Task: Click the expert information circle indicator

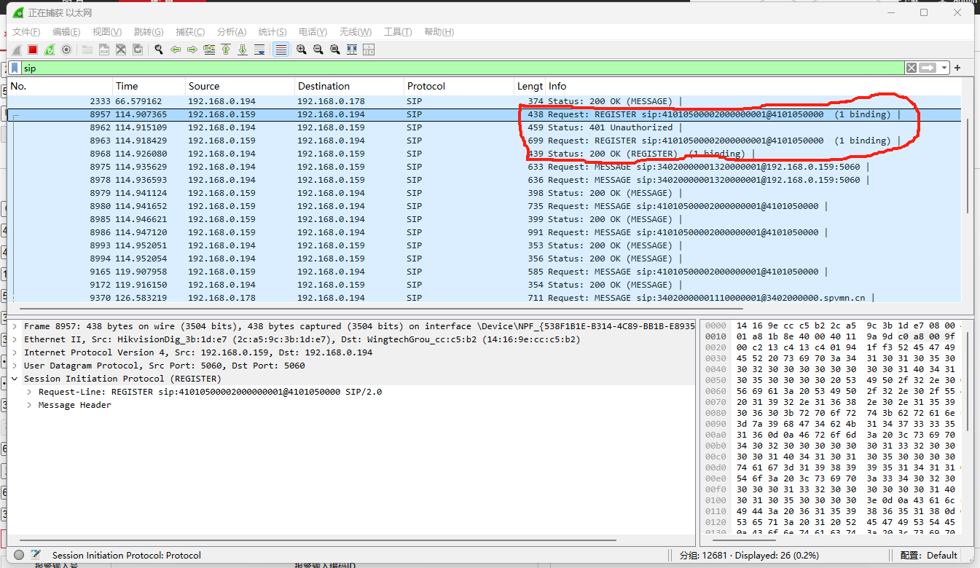Action: coord(19,555)
